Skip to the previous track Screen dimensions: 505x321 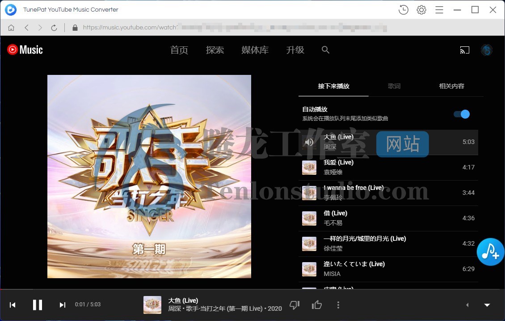13,305
